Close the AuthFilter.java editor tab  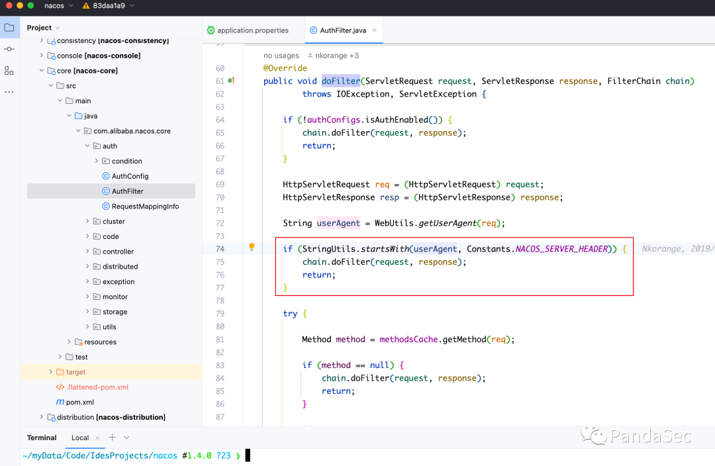pyautogui.click(x=374, y=30)
